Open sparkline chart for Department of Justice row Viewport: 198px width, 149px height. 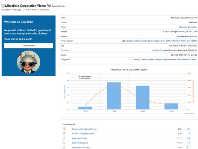pos(189,143)
